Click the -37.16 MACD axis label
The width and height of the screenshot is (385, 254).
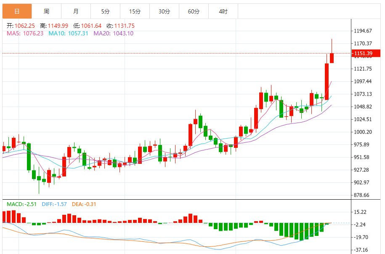(x=361, y=250)
